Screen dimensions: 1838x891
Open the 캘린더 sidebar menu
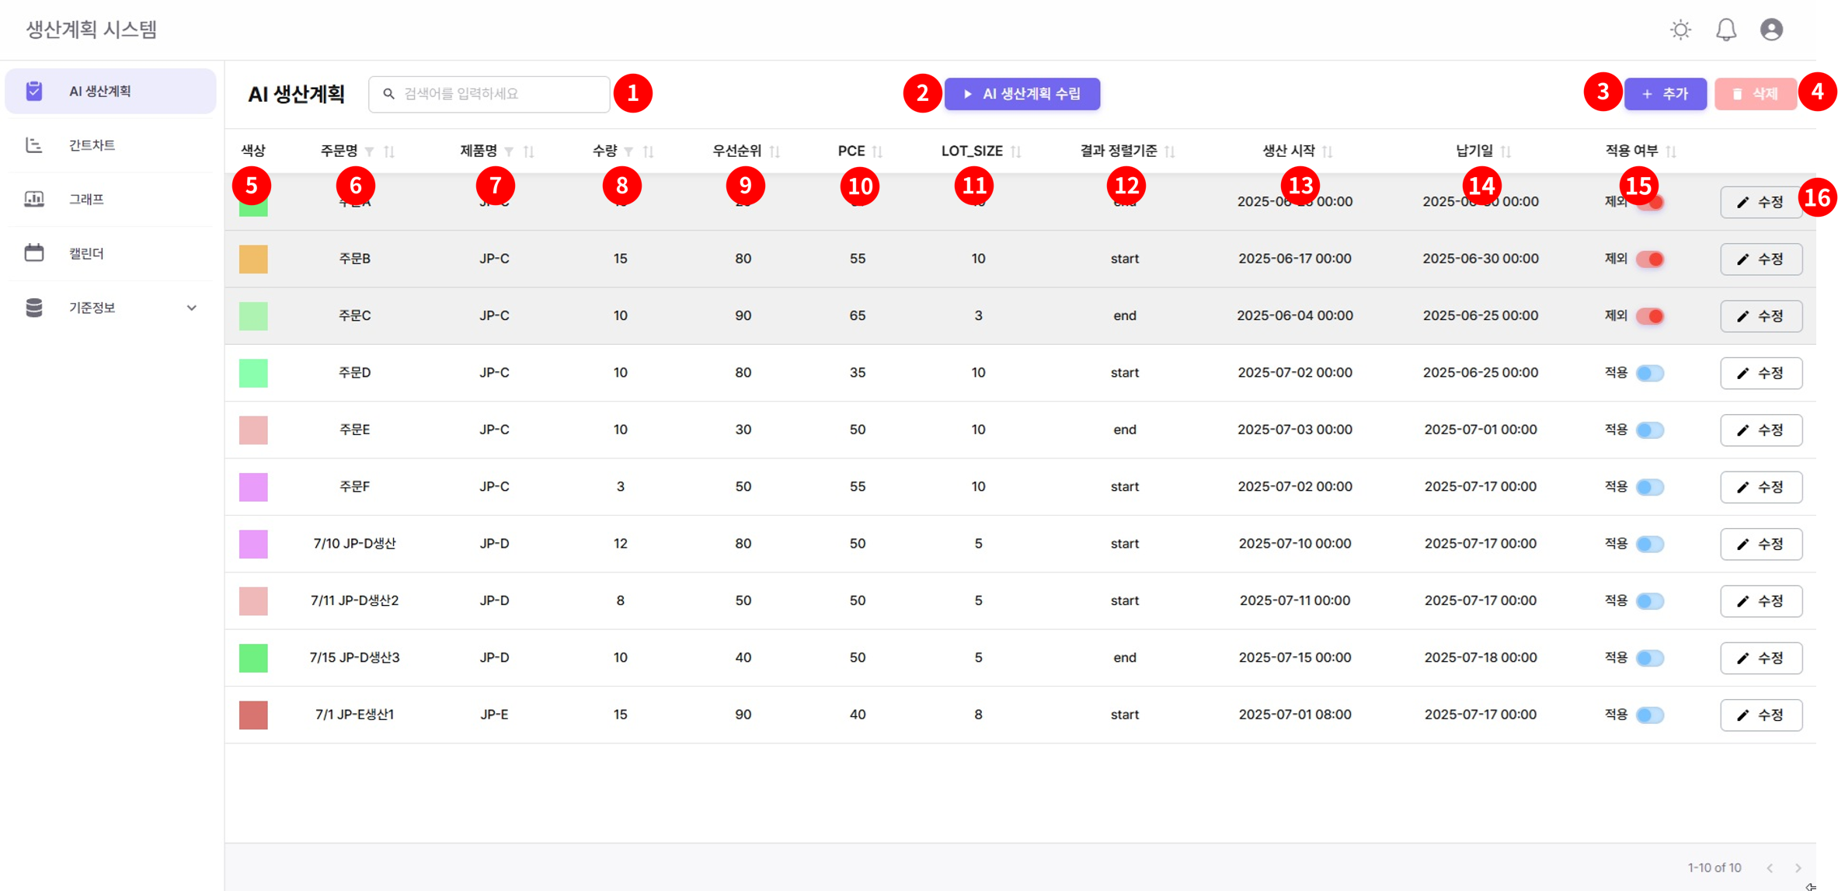click(85, 253)
